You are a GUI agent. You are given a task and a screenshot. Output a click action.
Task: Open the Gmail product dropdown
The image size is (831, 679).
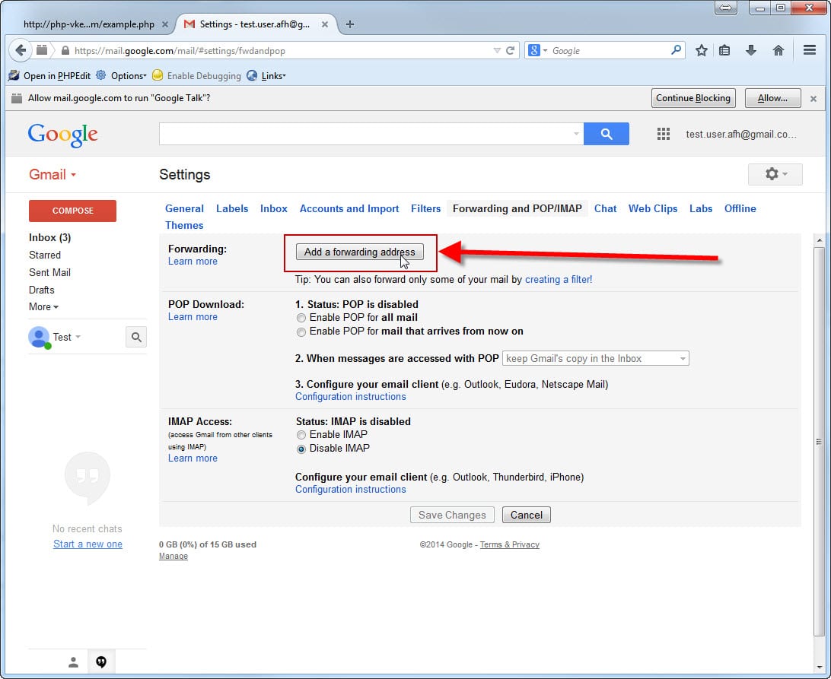point(53,175)
